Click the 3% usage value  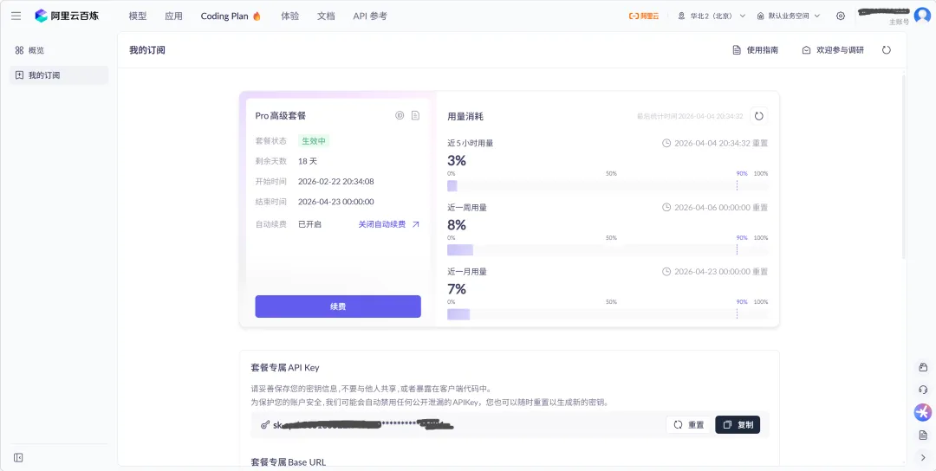coord(457,161)
